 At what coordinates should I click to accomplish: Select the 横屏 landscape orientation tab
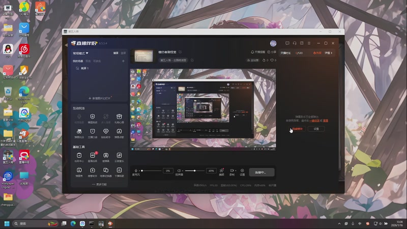pos(116,53)
